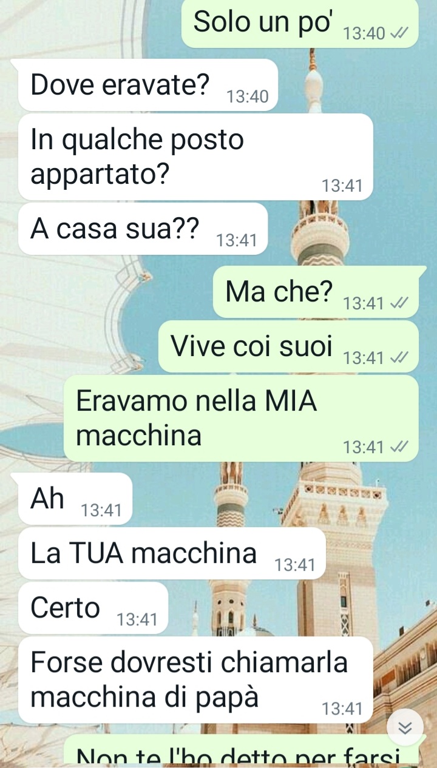This screenshot has height=768, width=437.
Task: Select the "Vive coi suoi" message
Action: click(x=288, y=347)
